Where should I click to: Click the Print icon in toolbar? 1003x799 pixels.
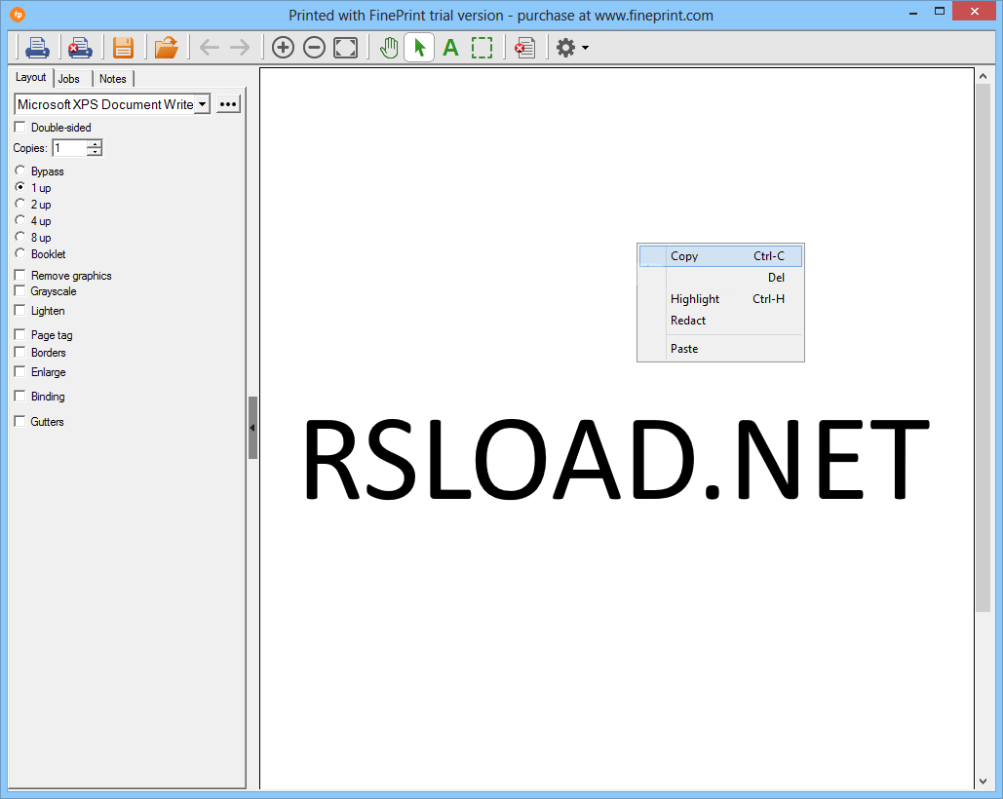click(37, 48)
